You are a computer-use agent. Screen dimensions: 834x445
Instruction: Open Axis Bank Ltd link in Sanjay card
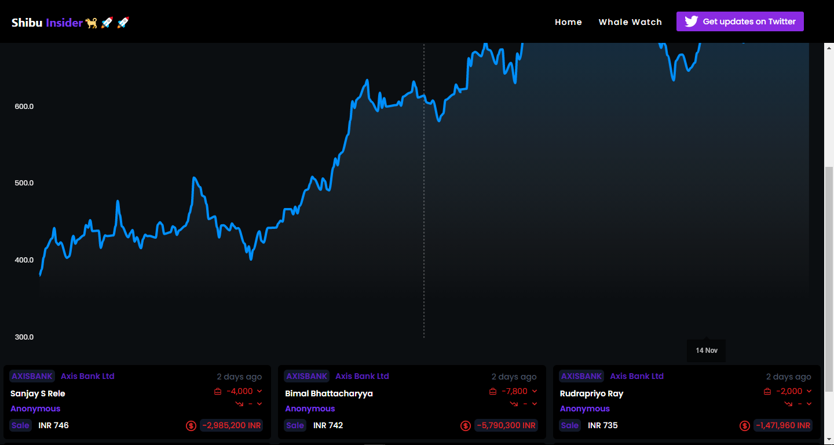tap(87, 376)
